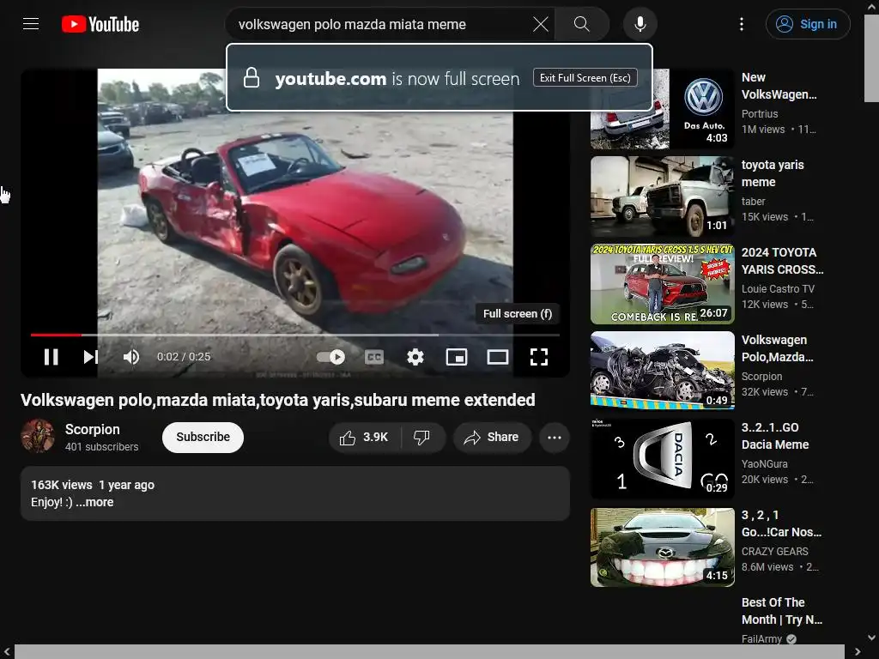This screenshot has height=659, width=879.
Task: Open the hamburger guide menu
Action: [31, 24]
